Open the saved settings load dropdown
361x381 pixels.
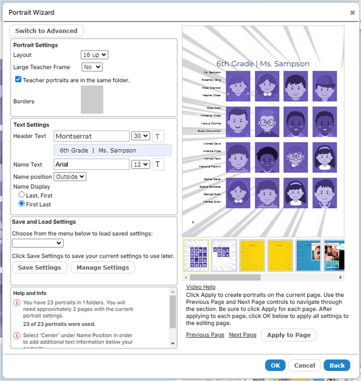tap(38, 243)
